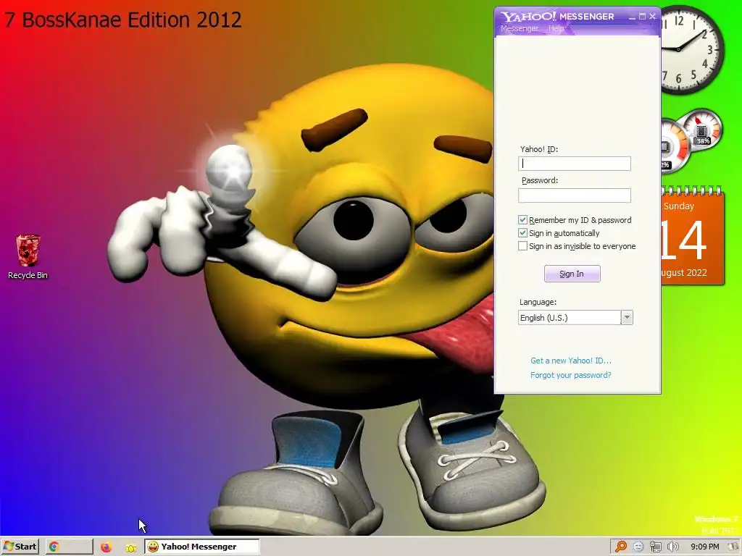Close the Yahoo! Messenger window
Image resolution: width=742 pixels, height=556 pixels.
click(653, 17)
